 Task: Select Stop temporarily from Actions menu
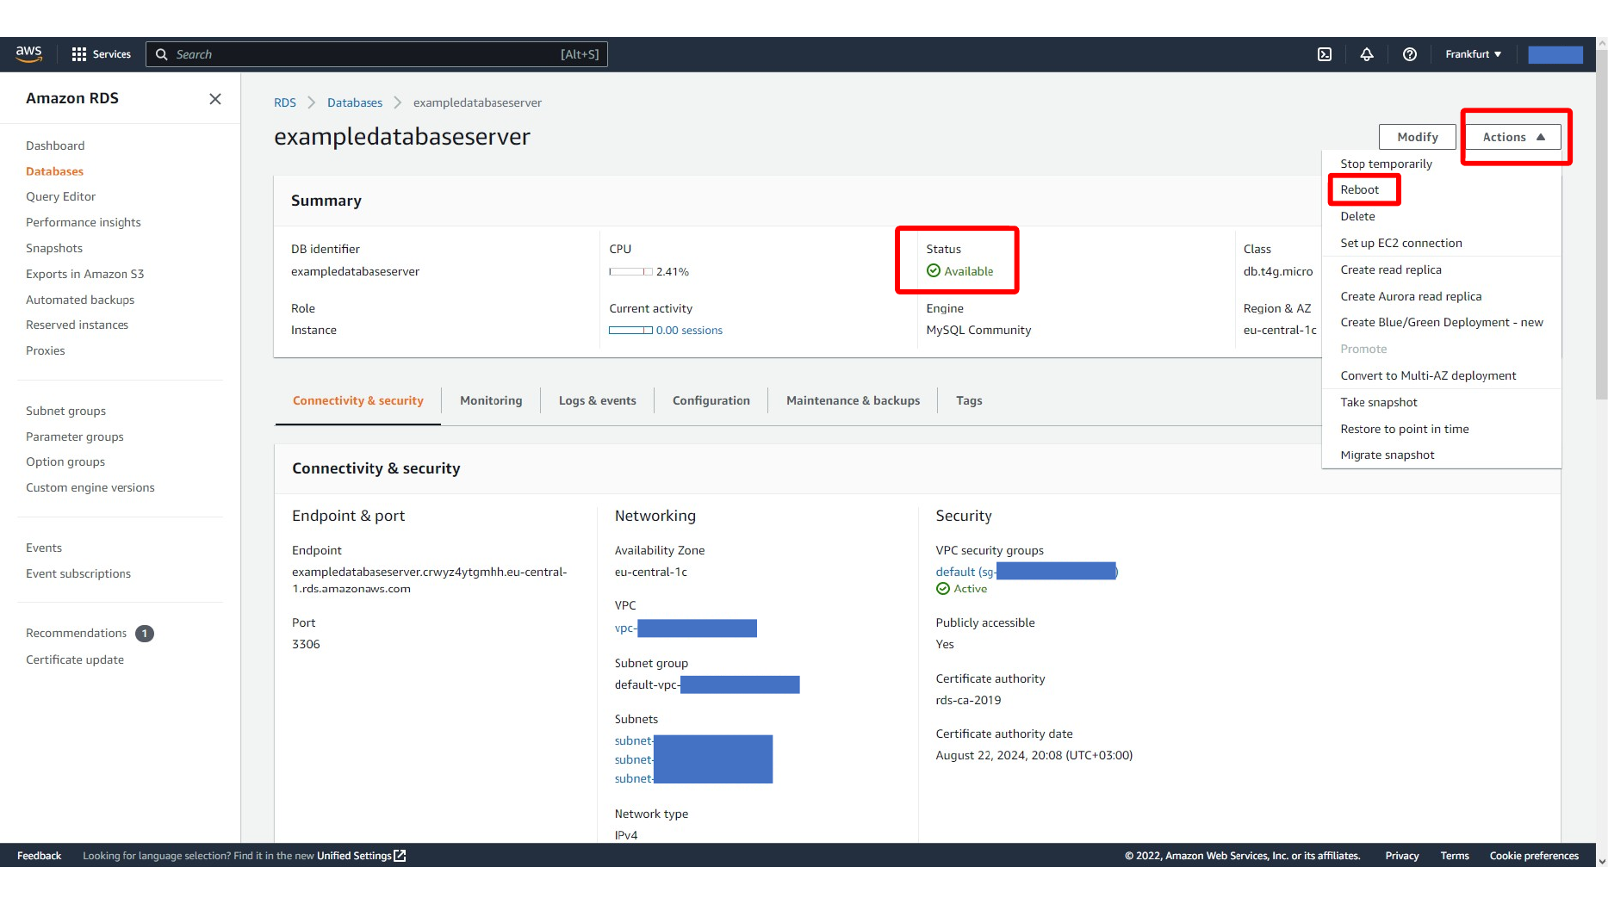point(1386,164)
